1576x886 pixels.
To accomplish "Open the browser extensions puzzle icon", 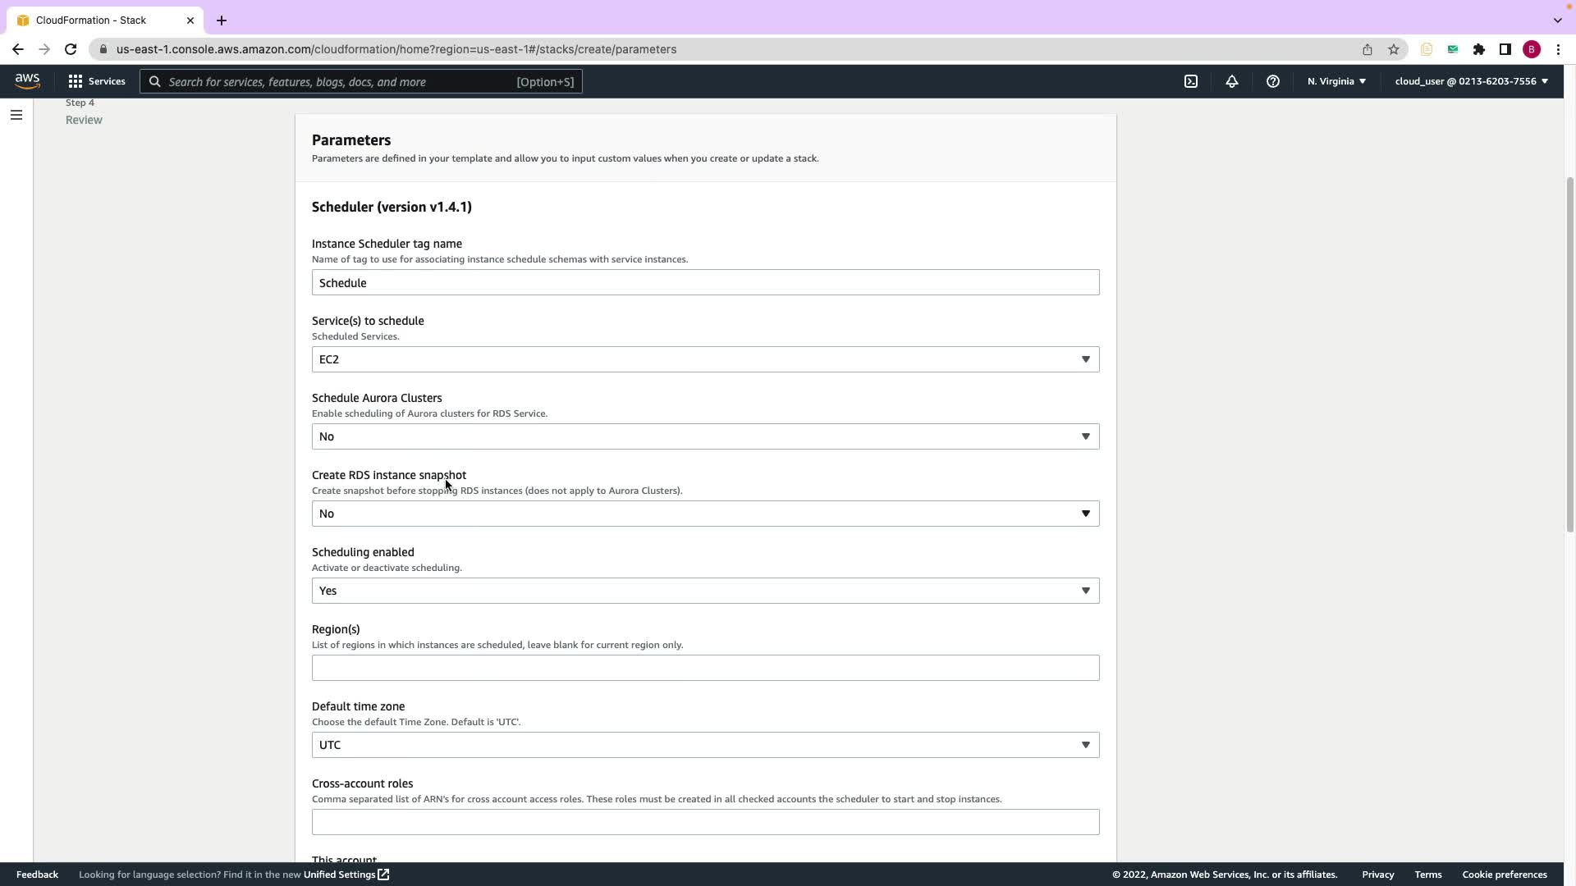I will point(1478,49).
